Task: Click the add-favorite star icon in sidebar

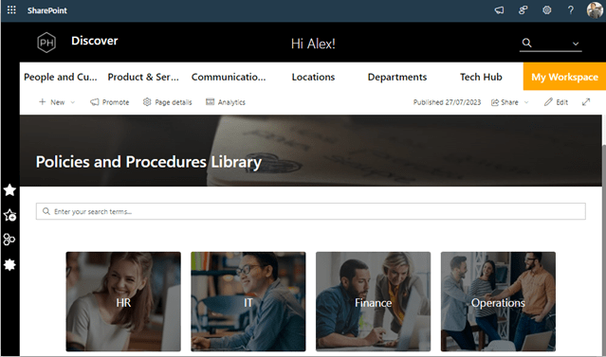Action: point(9,215)
